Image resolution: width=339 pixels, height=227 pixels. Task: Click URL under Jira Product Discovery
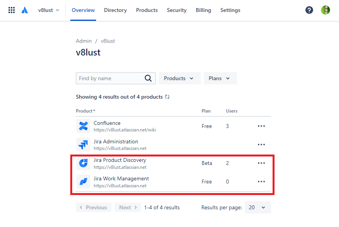[x=120, y=167]
